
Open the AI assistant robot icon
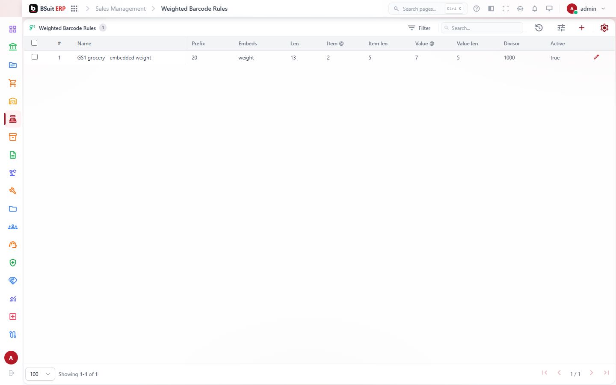(520, 9)
